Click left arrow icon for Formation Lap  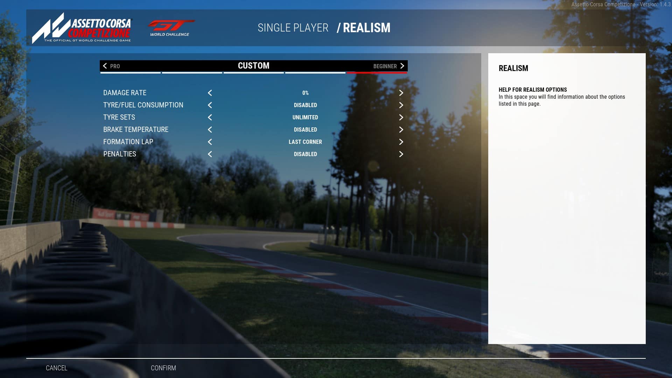pos(210,142)
